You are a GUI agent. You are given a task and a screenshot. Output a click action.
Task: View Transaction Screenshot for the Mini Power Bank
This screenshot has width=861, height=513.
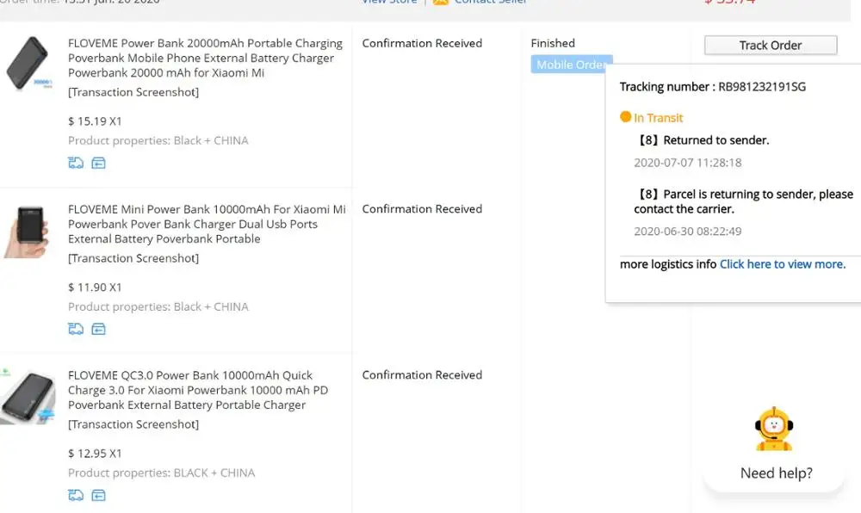pyautogui.click(x=133, y=258)
